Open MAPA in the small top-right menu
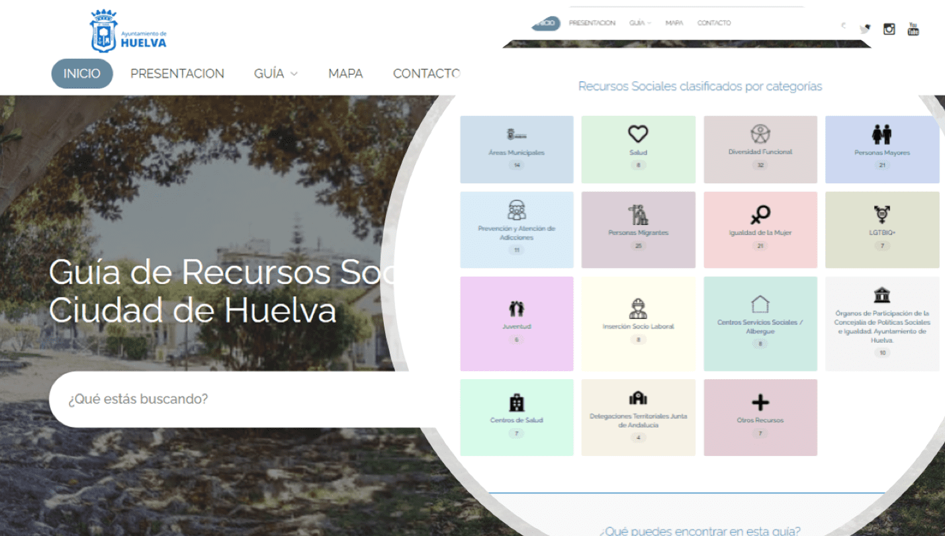Screen dimensions: 945x536 tap(674, 23)
